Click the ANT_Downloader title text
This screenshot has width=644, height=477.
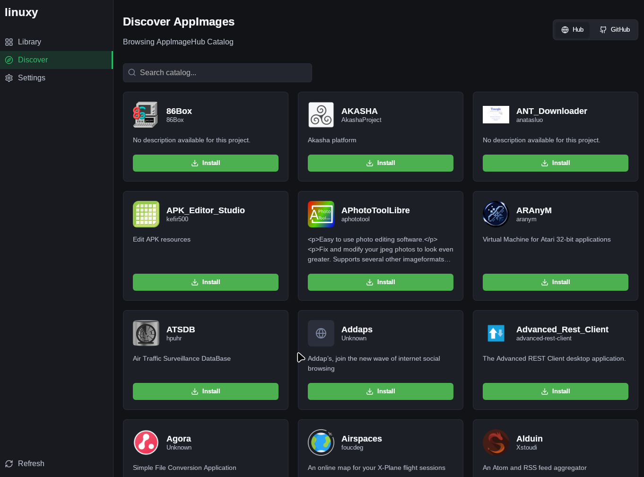click(552, 111)
